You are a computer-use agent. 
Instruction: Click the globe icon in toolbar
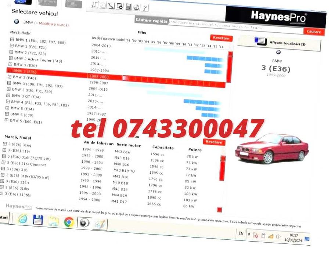coord(136,7)
